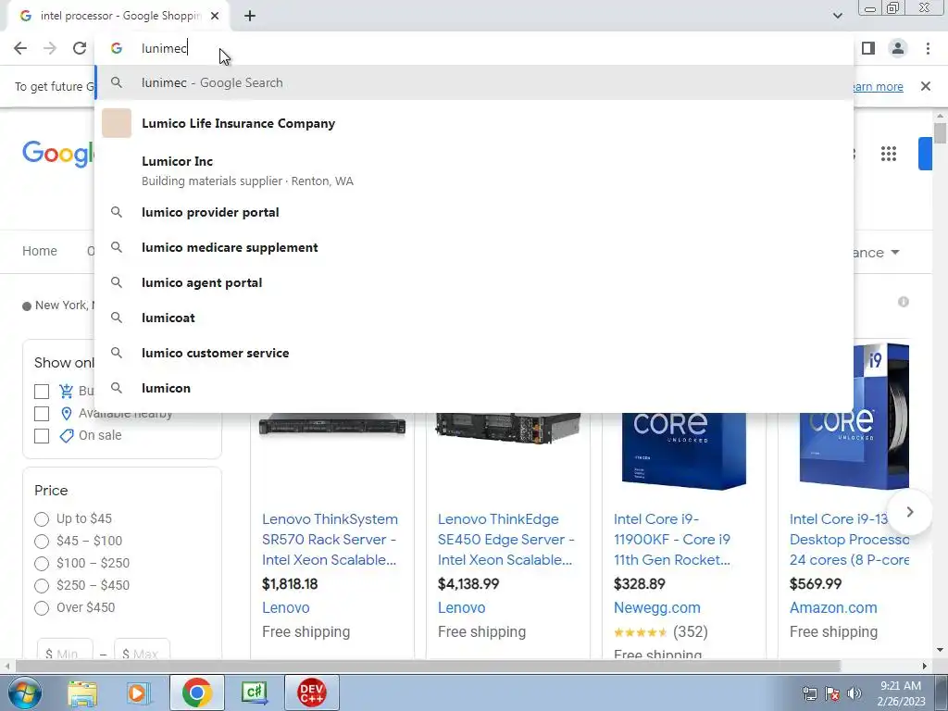
Task: Open Intel Core i9-11900KF product listing
Action: click(x=672, y=540)
